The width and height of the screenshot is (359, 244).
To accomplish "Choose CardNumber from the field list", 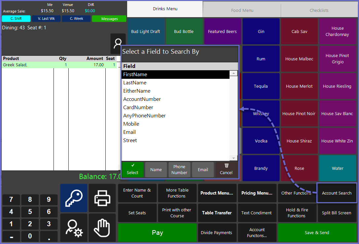I will click(x=138, y=107).
